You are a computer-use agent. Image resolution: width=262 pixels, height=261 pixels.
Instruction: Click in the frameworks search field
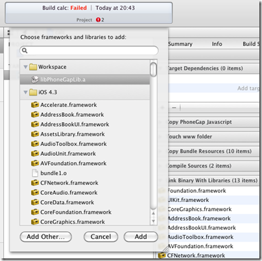(x=89, y=51)
